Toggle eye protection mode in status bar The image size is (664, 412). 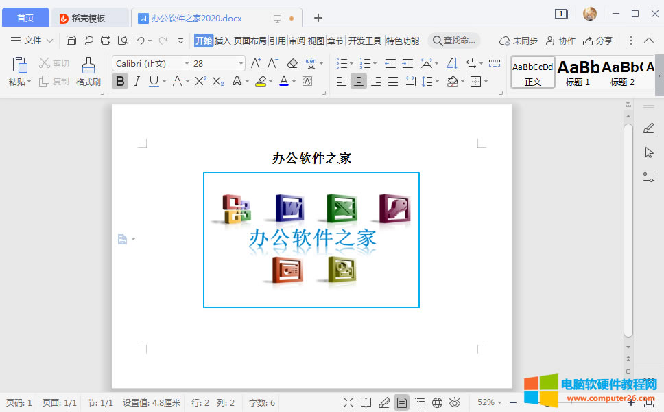[454, 402]
